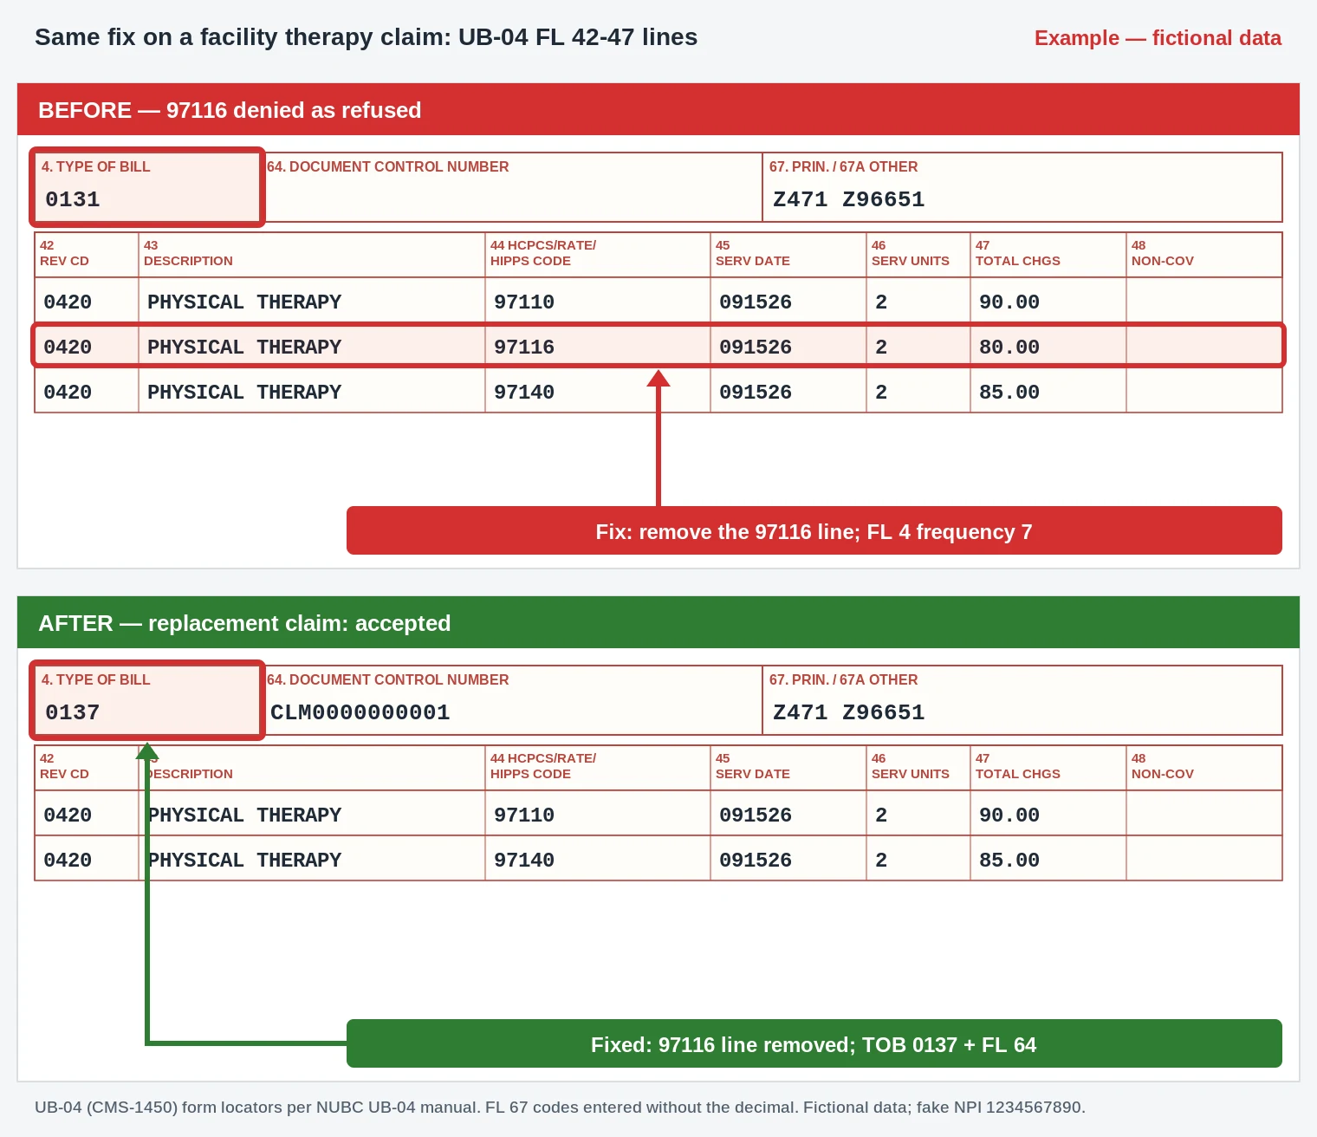This screenshot has width=1317, height=1137.
Task: Click "PHYSICAL THERAPY" description in the 97116 row
Action: 244,348
